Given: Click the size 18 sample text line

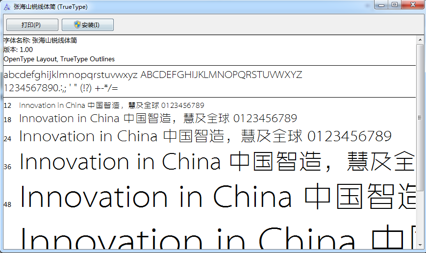Looking at the screenshot, I should pos(158,119).
